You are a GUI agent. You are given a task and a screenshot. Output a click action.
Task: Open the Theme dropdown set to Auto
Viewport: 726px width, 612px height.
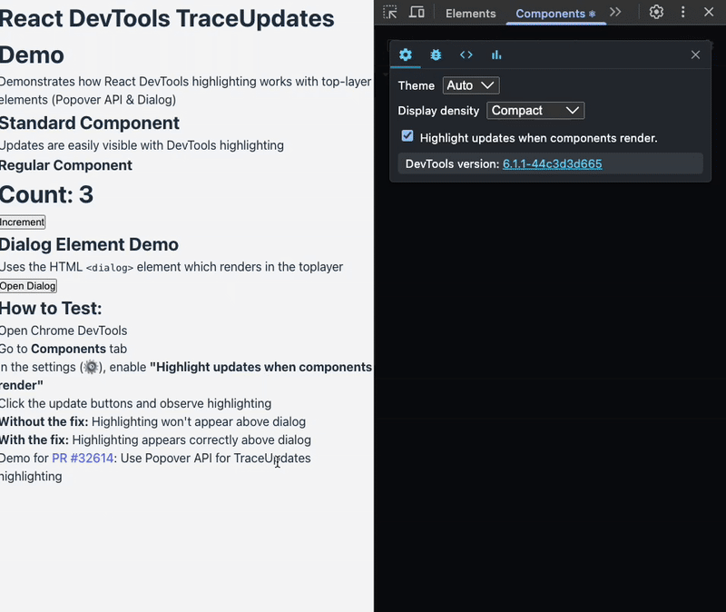pyautogui.click(x=471, y=85)
